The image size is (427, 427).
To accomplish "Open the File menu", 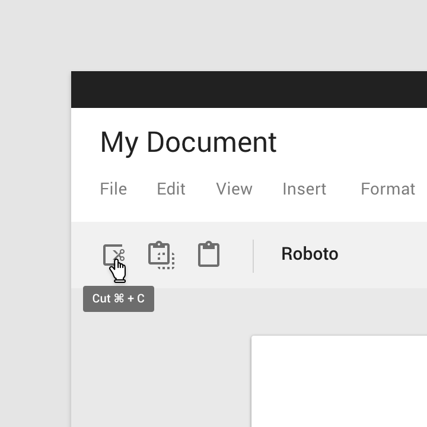I will coord(113,189).
